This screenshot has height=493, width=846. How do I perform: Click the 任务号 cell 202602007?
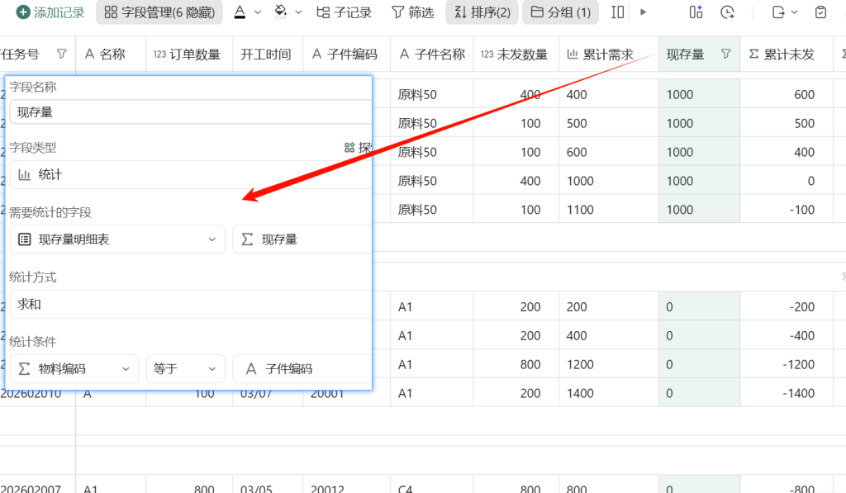[38, 486]
